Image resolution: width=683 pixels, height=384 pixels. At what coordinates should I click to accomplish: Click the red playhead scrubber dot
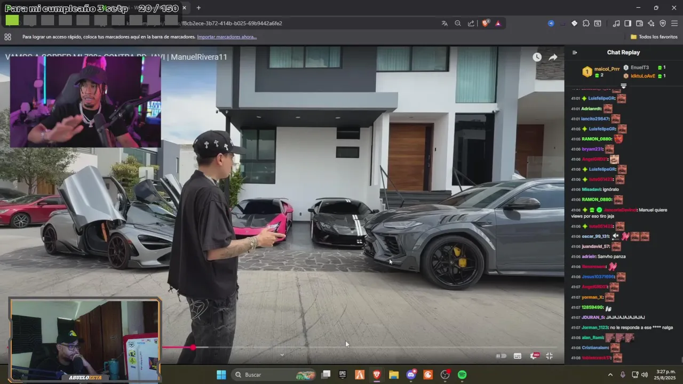pos(193,348)
